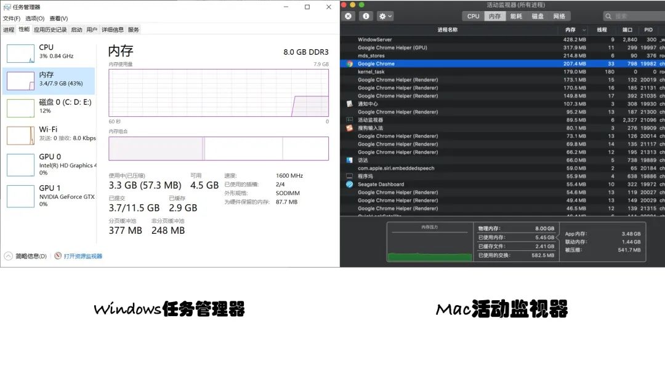665x374 pixels.
Task: Sort by PID column header
Action: [648, 30]
